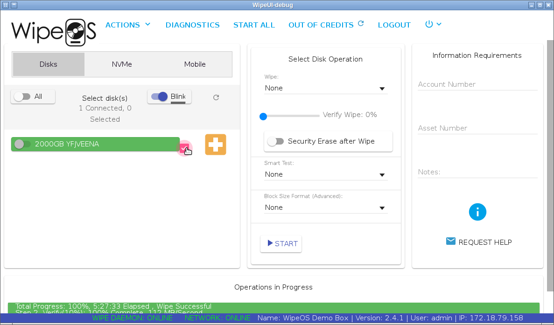Screen dimensions: 554x325
Task: Refresh credits icon next to OUT OF CREDITS
Action: pyautogui.click(x=361, y=23)
